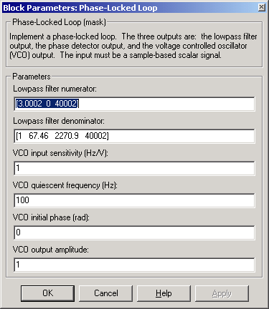This screenshot has height=309, width=269.
Task: Close the Block Parameters dialog
Action: point(262,8)
